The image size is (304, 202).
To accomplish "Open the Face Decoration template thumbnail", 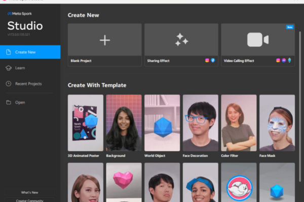I will coord(201,123).
